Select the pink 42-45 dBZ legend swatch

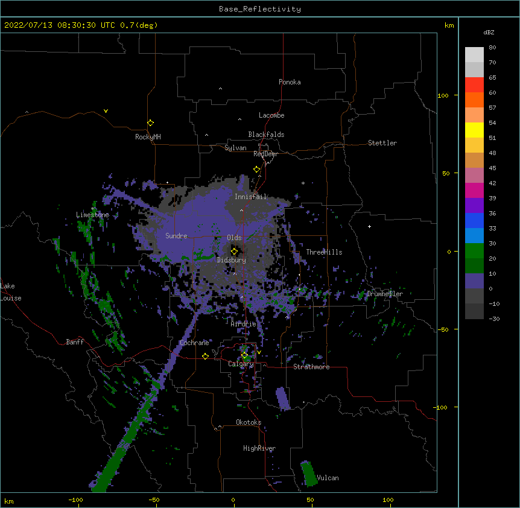474,176
